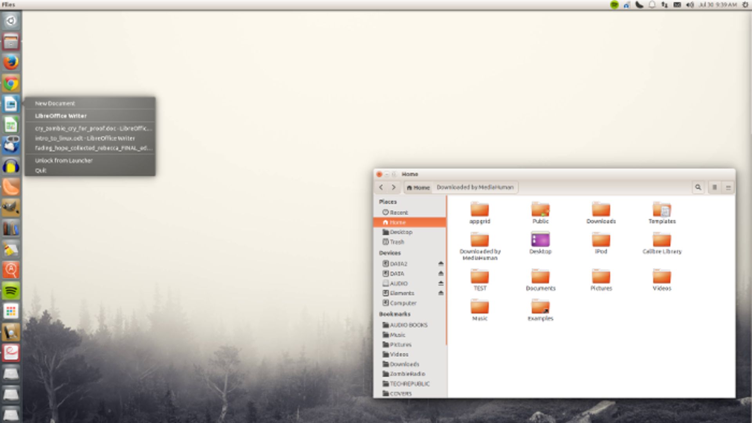The image size is (752, 423).
Task: Open the network indicator menu
Action: coord(664,5)
